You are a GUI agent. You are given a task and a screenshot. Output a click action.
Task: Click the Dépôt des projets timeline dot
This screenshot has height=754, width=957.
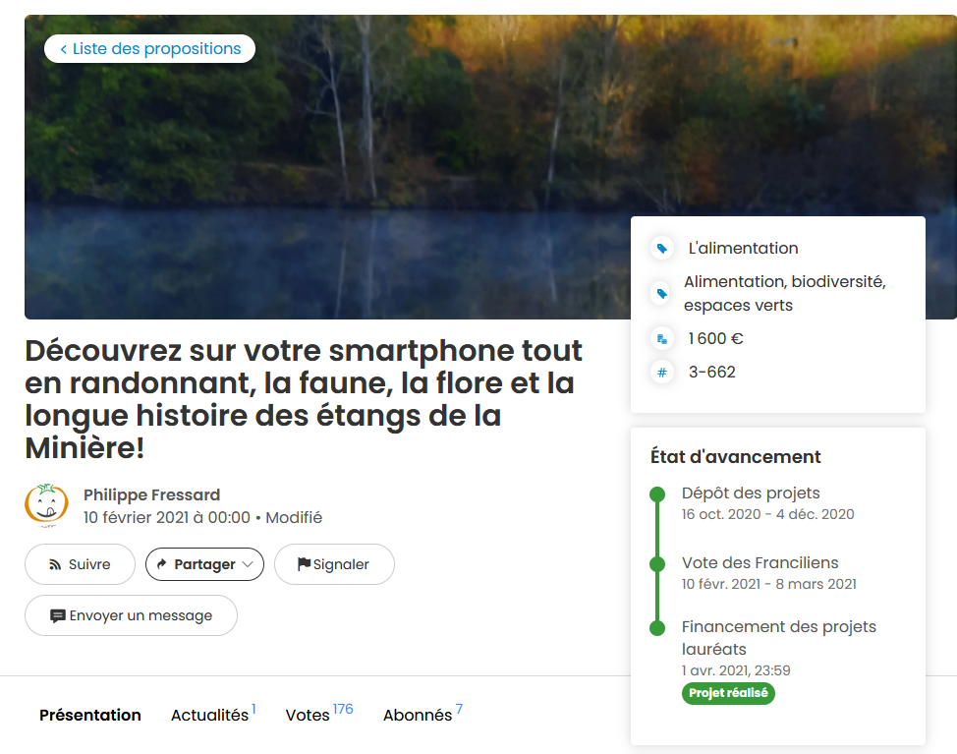click(x=657, y=493)
